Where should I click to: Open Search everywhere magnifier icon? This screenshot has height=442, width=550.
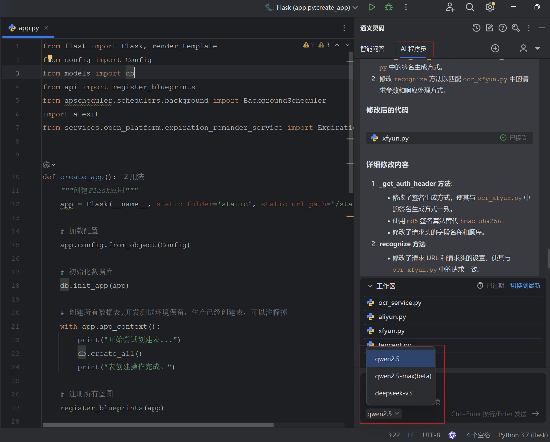[x=470, y=7]
